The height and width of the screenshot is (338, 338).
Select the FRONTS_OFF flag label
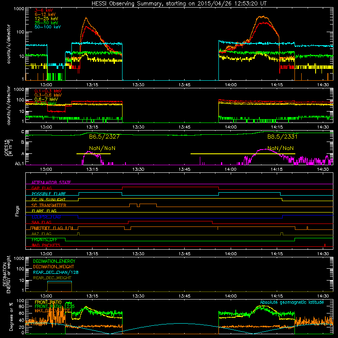pyautogui.click(x=44, y=240)
